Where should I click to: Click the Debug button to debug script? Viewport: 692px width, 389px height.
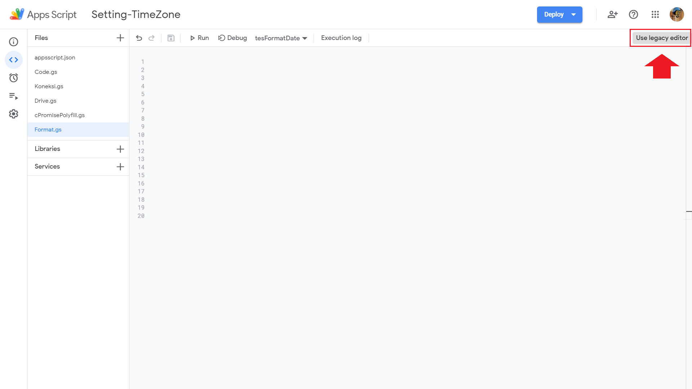(232, 37)
